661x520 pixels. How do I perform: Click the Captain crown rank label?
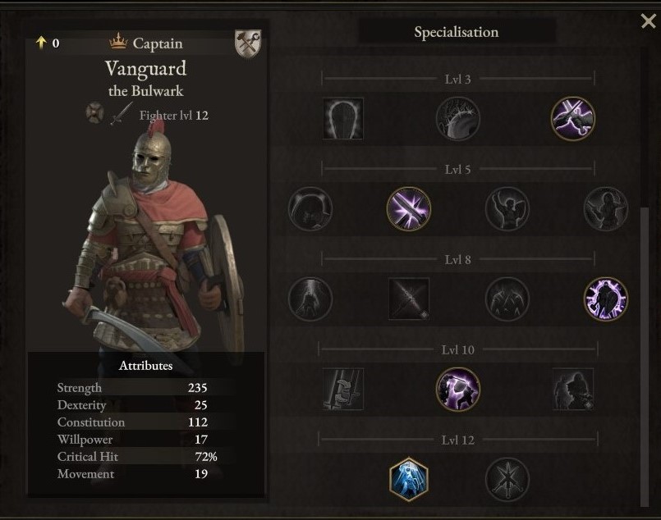tap(146, 43)
